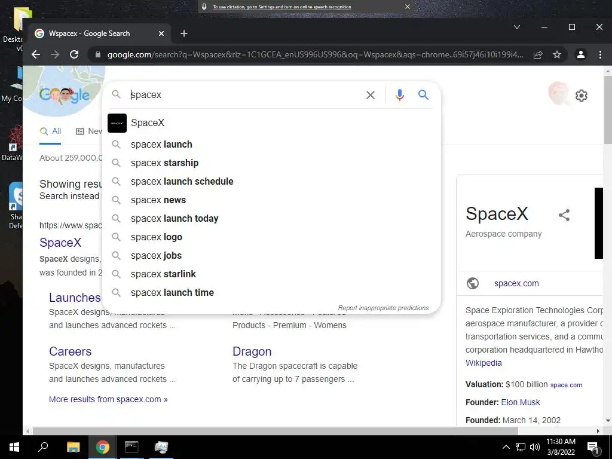Choose suggestion spacex launch time
Image resolution: width=612 pixels, height=459 pixels.
point(271,293)
